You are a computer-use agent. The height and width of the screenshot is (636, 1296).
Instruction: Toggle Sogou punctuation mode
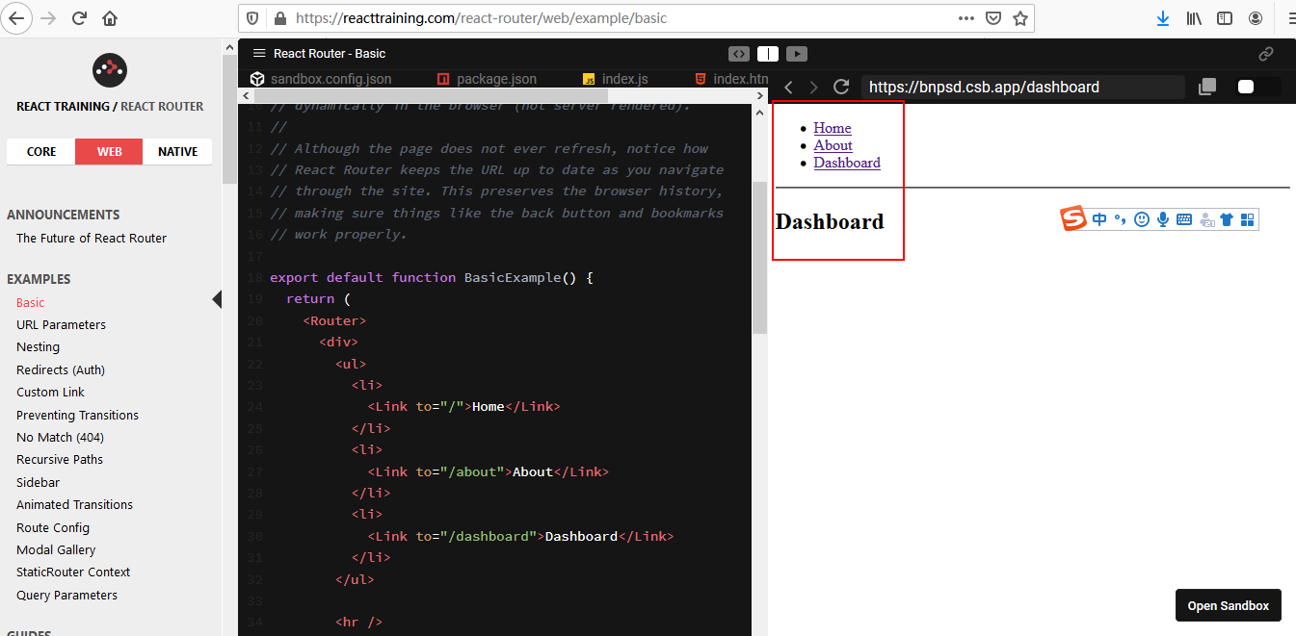point(1120,219)
